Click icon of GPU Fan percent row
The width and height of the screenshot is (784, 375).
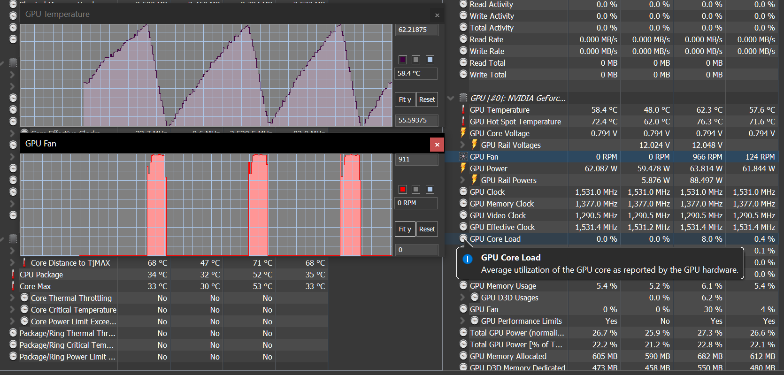tap(463, 309)
